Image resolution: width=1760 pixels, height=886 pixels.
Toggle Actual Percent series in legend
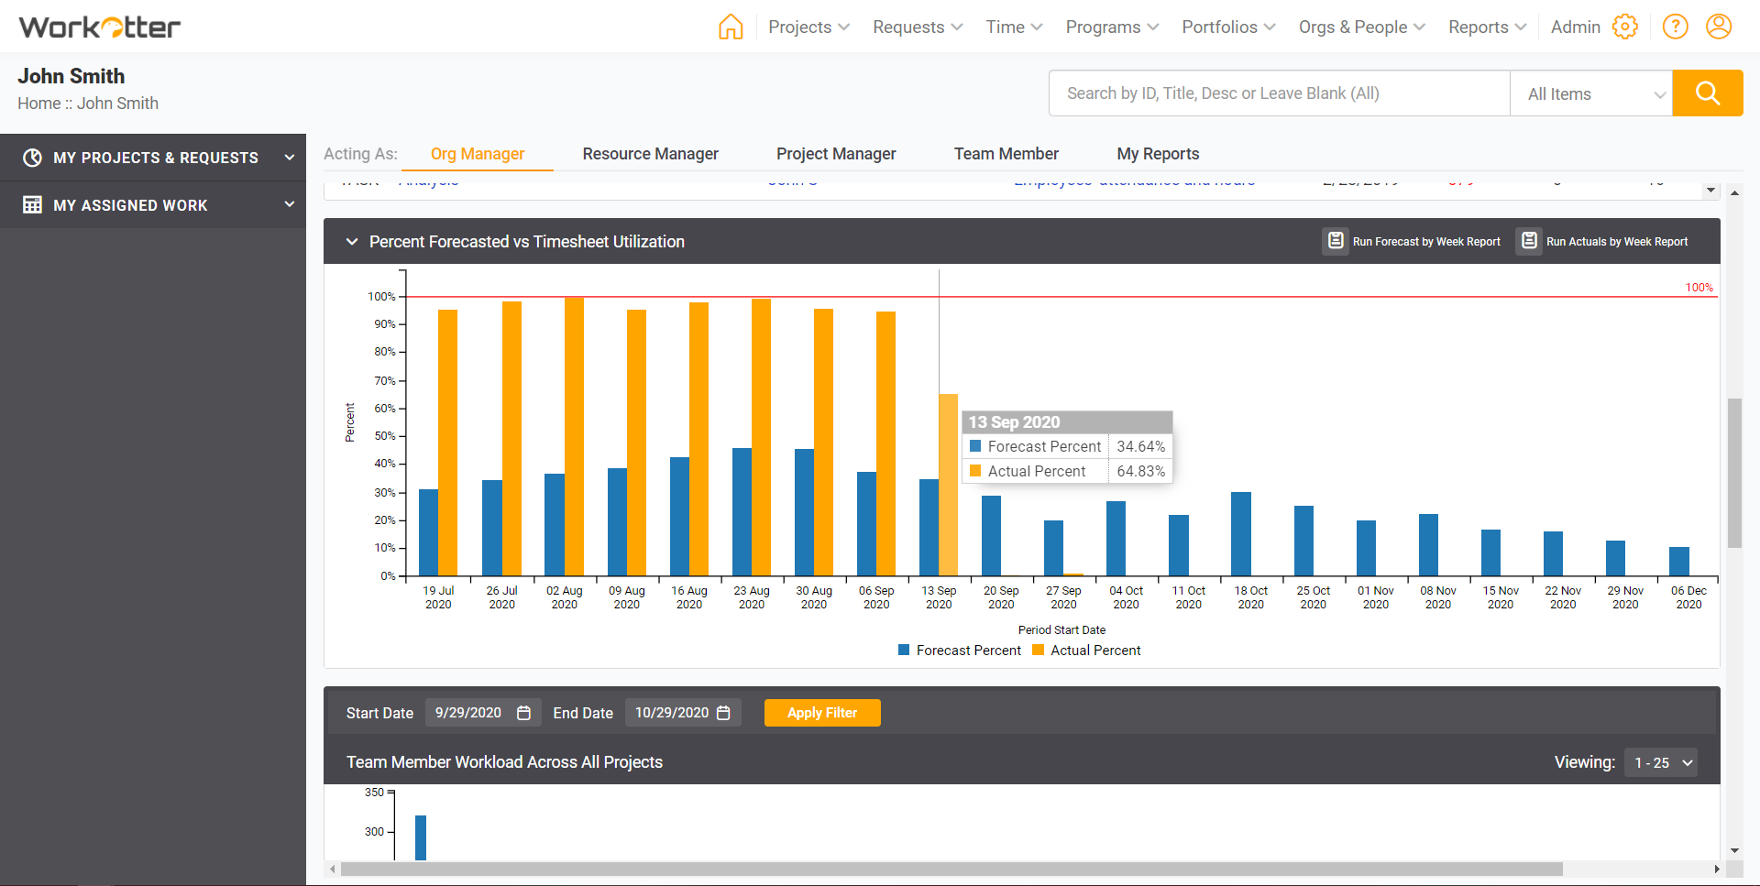pos(1086,651)
